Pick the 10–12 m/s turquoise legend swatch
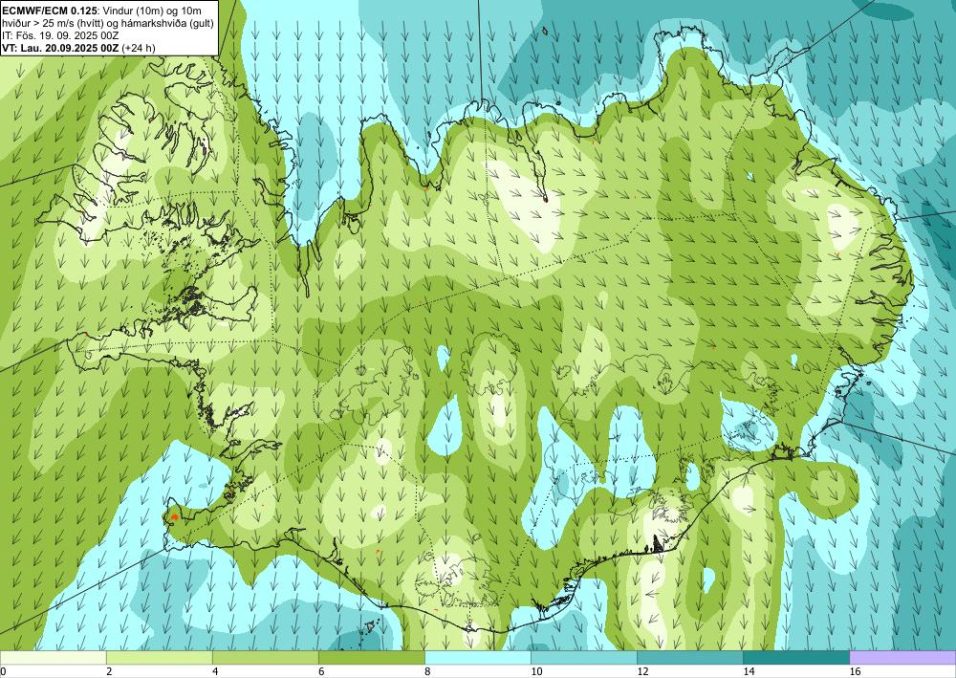The image size is (956, 678). [584, 658]
